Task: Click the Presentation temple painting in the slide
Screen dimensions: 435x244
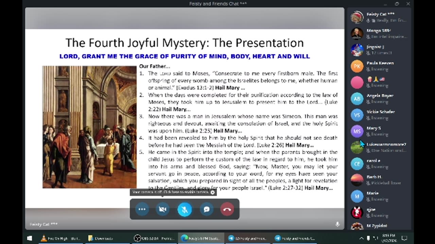Action: point(89,127)
